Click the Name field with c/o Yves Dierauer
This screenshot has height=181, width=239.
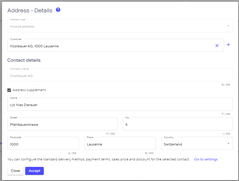coord(120,105)
